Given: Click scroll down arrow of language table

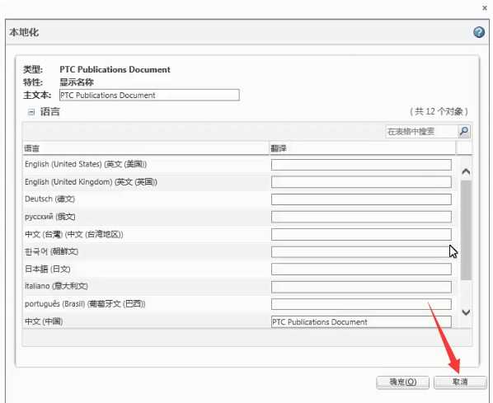Looking at the screenshot, I should click(466, 312).
